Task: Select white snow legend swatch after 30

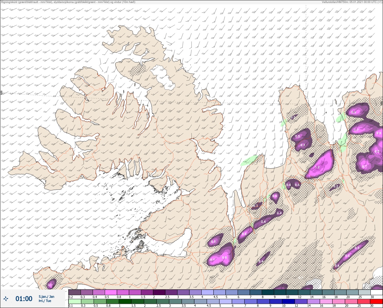Action: (376, 292)
